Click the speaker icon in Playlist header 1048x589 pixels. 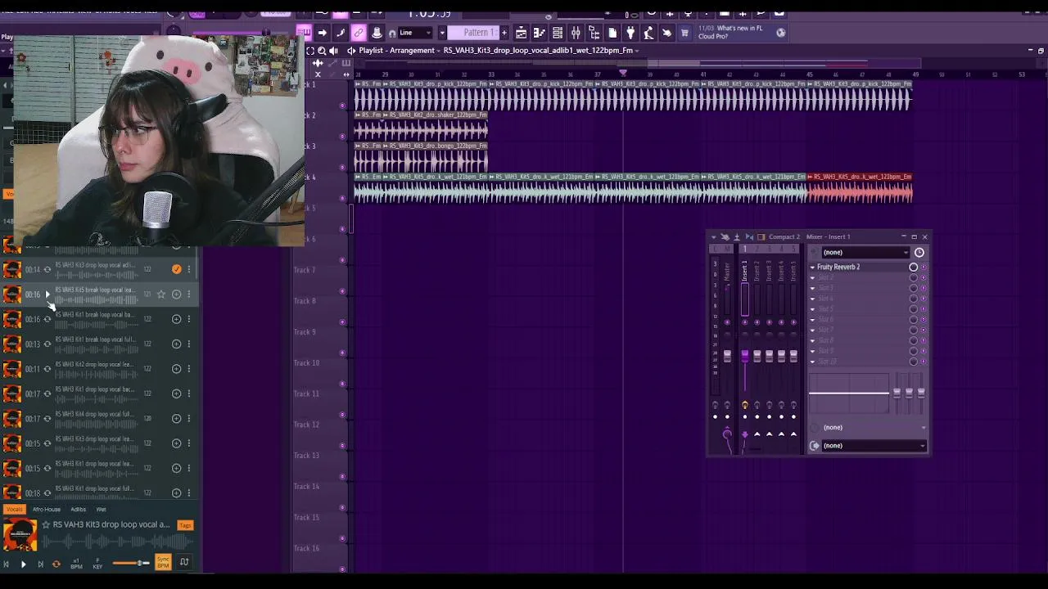click(x=333, y=51)
